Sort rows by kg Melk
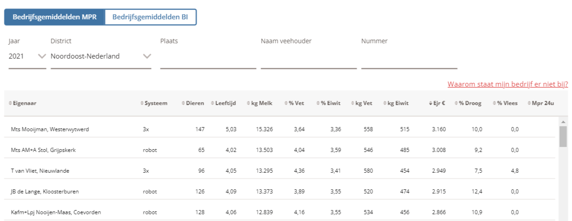 click(260, 103)
